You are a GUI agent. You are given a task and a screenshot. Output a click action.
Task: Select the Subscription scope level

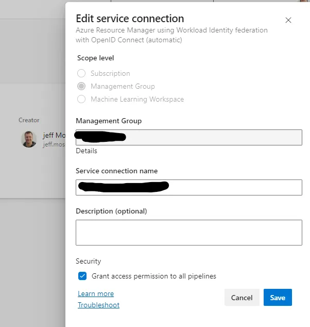point(81,73)
